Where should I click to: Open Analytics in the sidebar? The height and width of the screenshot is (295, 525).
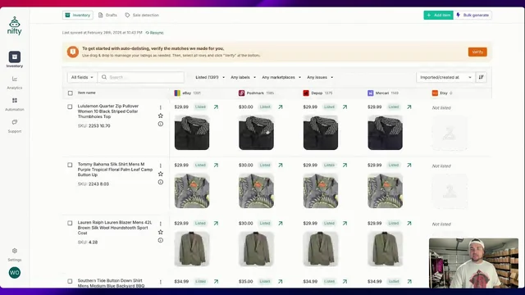click(x=15, y=83)
